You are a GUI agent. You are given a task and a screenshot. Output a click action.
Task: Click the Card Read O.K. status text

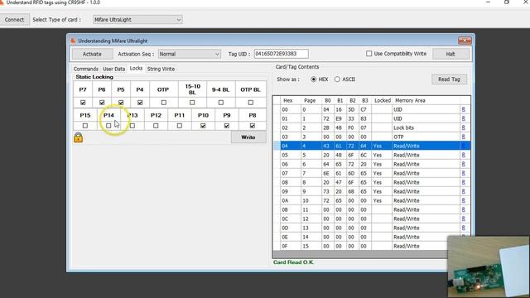tap(293, 262)
